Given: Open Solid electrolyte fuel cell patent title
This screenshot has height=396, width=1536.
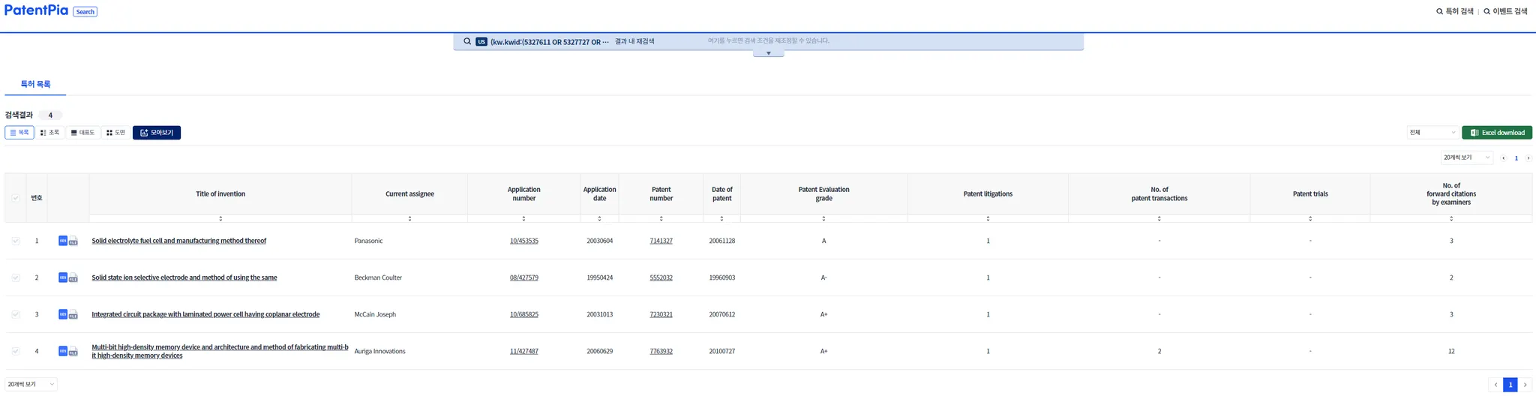Looking at the screenshot, I should tap(178, 241).
